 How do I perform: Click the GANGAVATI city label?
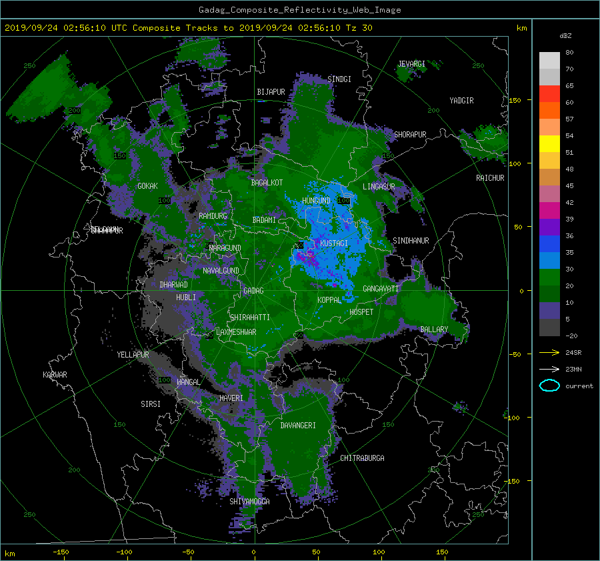click(381, 289)
